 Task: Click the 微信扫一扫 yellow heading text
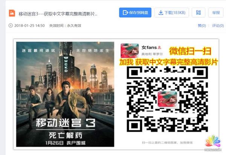point(190,51)
